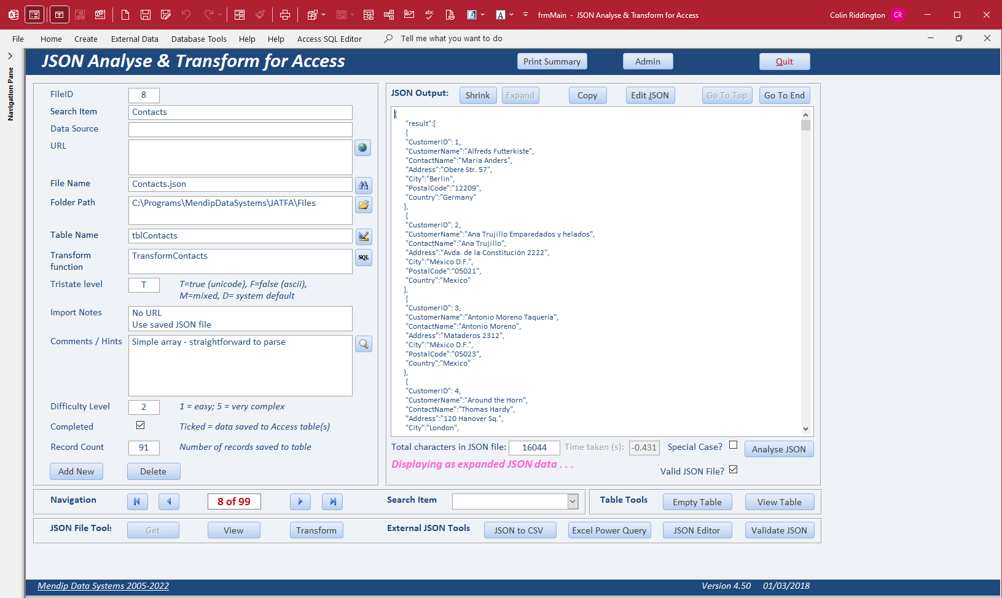
Task: Click the Print Summary button
Action: [x=552, y=61]
